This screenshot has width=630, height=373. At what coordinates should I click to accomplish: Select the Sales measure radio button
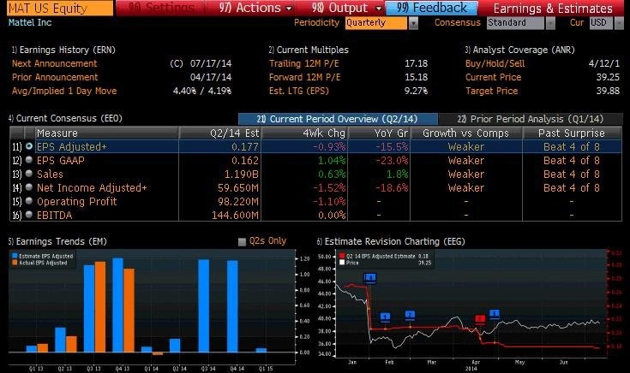(x=29, y=174)
